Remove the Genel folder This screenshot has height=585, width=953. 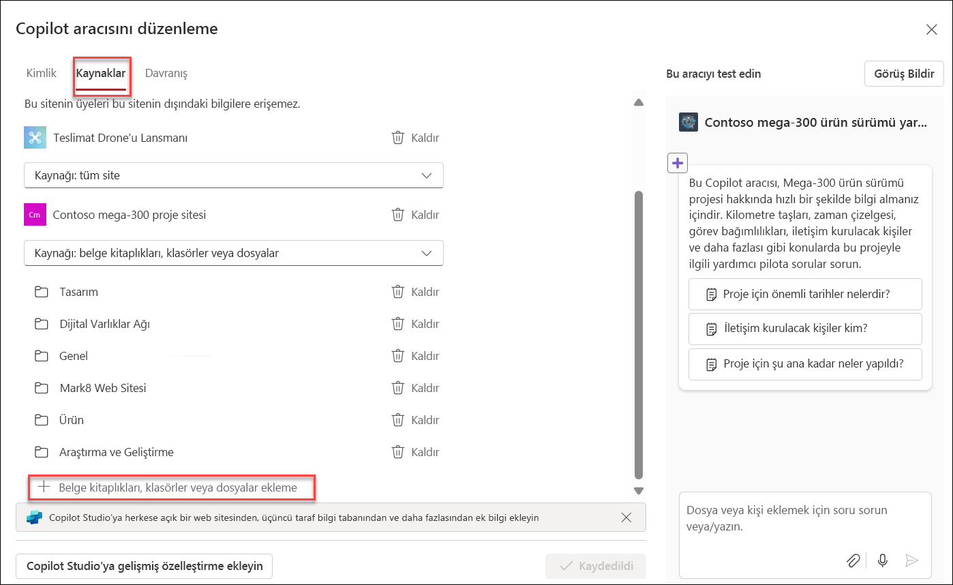(415, 356)
